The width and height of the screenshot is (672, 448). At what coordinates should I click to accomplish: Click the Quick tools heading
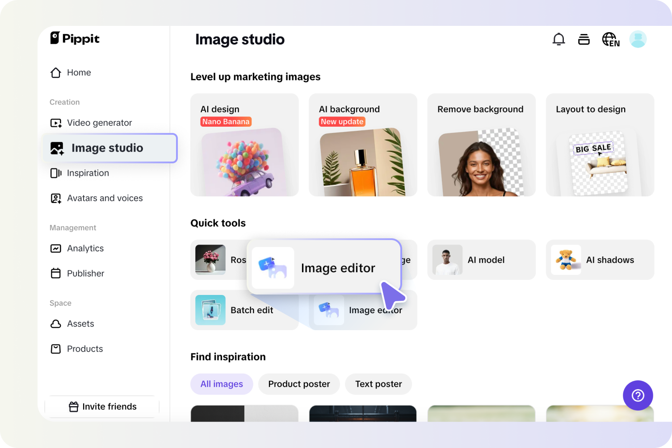(x=218, y=223)
